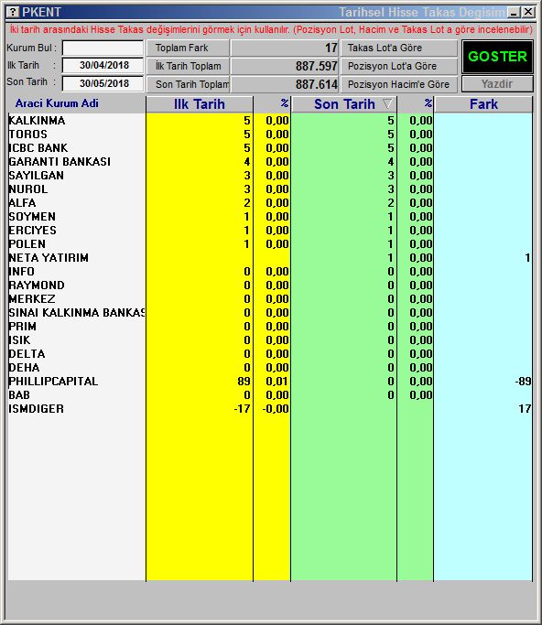Image resolution: width=542 pixels, height=625 pixels.
Task: Select the BAB row
Action: [x=270, y=395]
